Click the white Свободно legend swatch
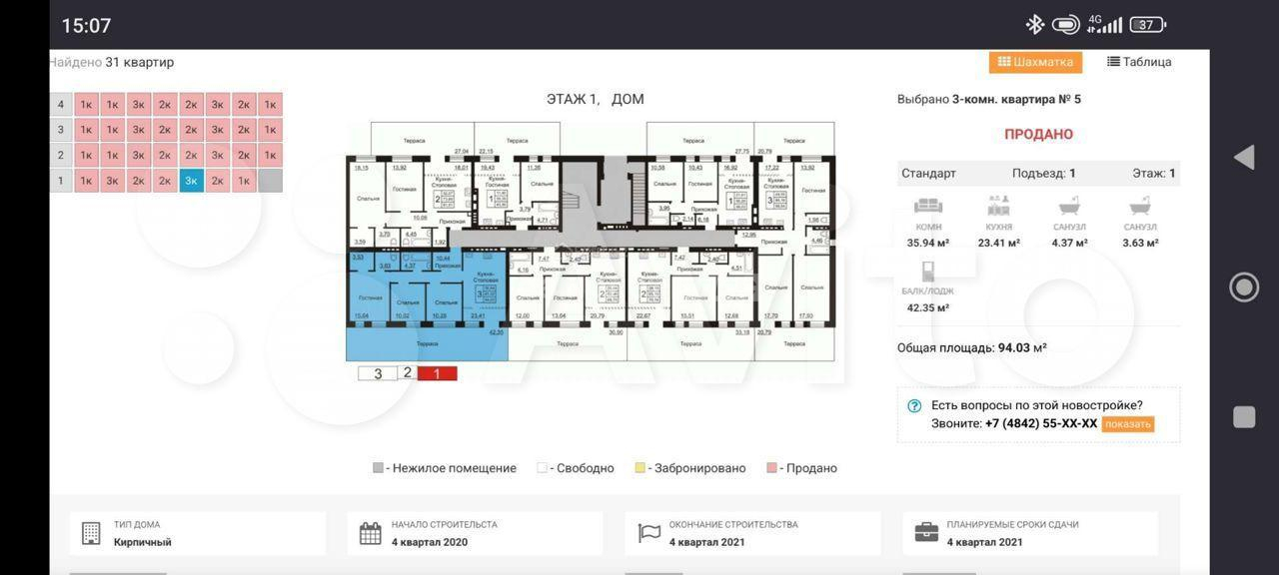Image resolution: width=1279 pixels, height=575 pixels. pos(542,468)
